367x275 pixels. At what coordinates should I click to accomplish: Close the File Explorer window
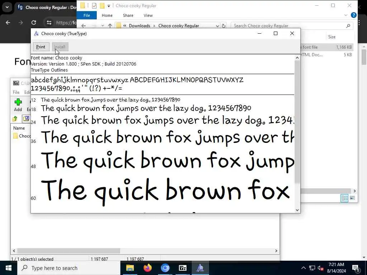(x=349, y=5)
